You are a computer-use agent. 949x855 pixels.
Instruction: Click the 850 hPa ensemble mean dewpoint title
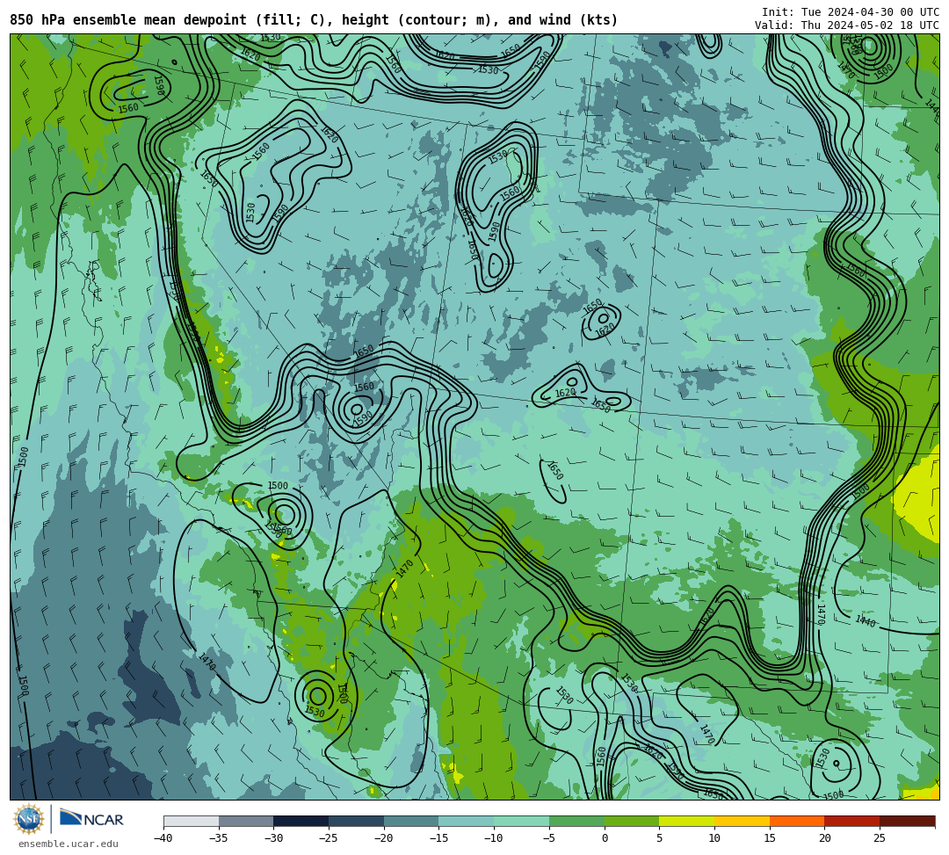point(314,20)
